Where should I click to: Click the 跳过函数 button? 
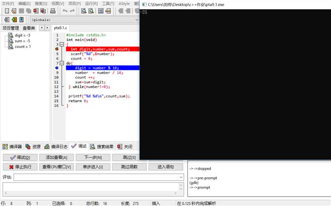129,167
